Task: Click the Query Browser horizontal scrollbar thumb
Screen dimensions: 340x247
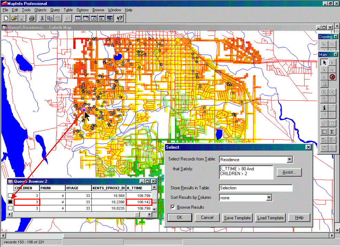Action: click(138, 214)
